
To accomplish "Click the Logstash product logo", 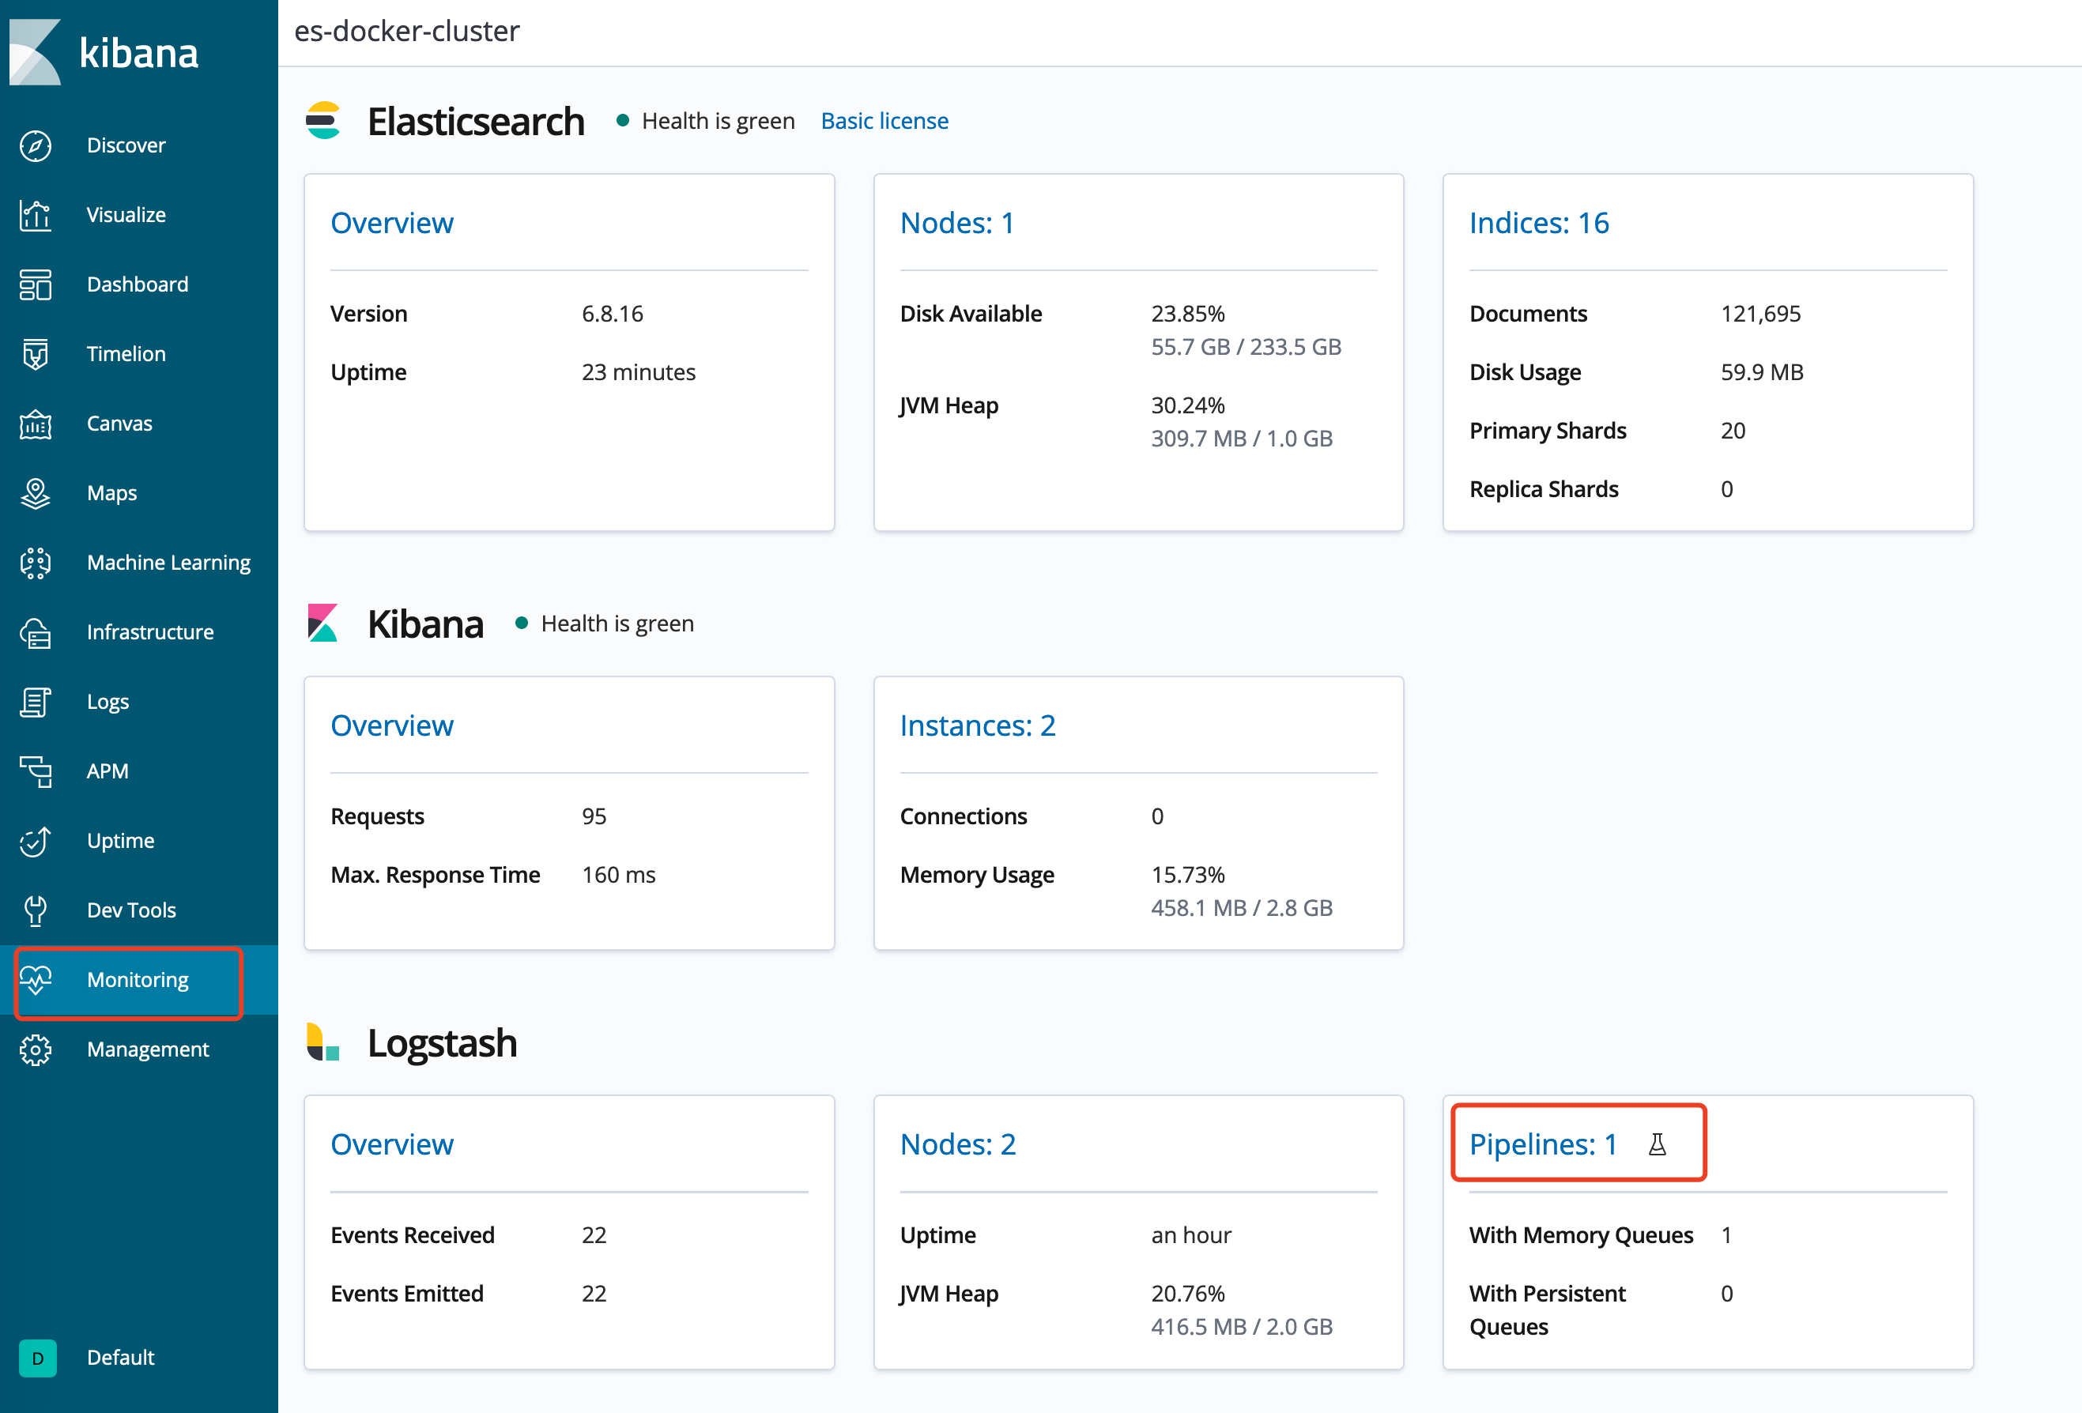I will (322, 1042).
